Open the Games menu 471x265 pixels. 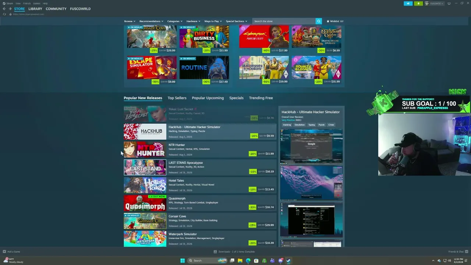click(x=36, y=3)
